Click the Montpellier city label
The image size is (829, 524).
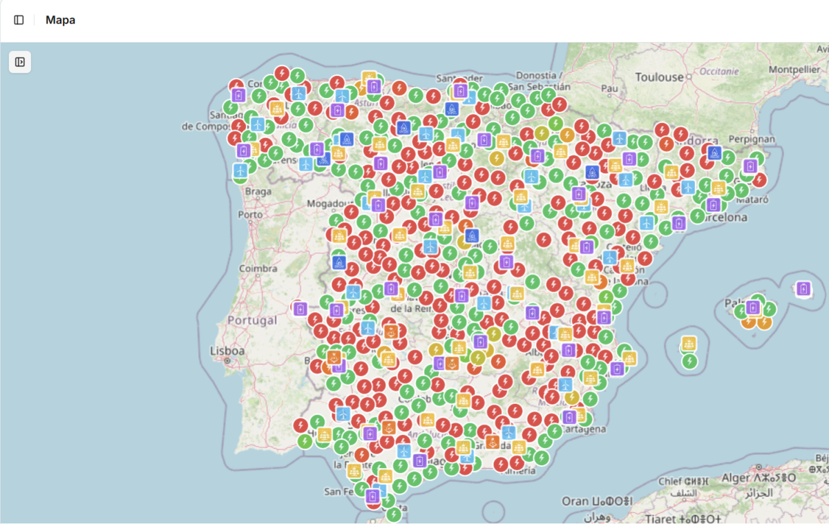click(794, 70)
